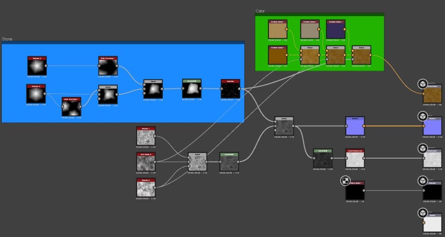Click the output port of the last Color frame Blend
The image size is (445, 237).
pos(371,55)
